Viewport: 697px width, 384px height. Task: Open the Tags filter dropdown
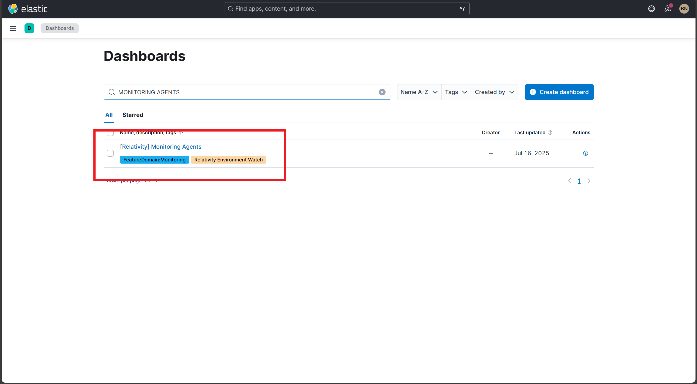pyautogui.click(x=456, y=92)
